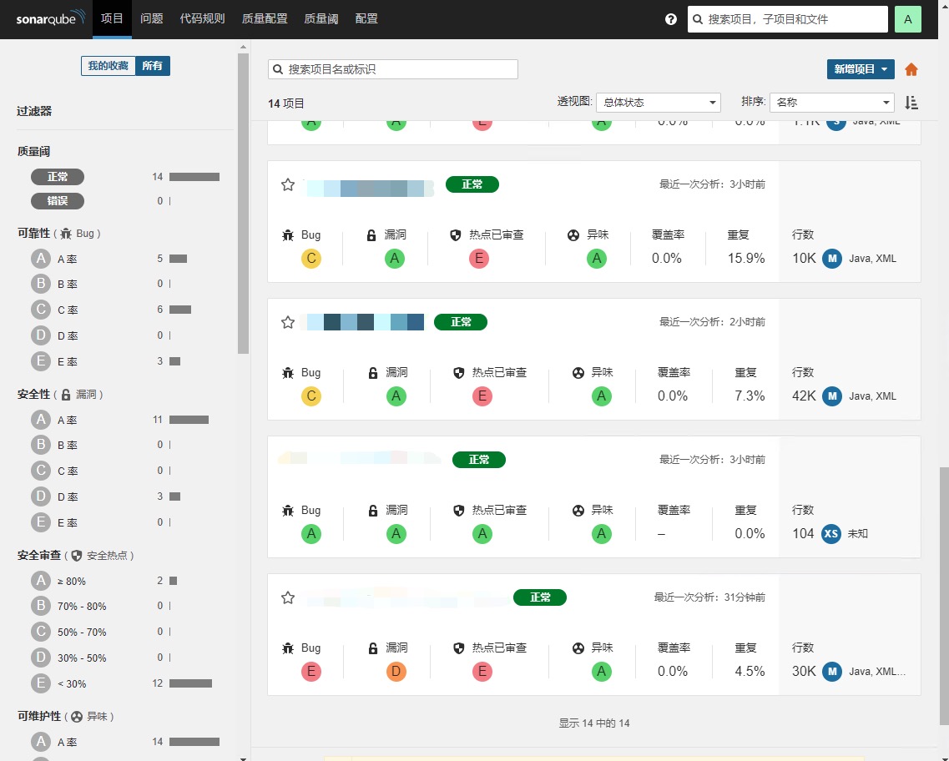Switch to 我的收藏 projects view

[108, 66]
